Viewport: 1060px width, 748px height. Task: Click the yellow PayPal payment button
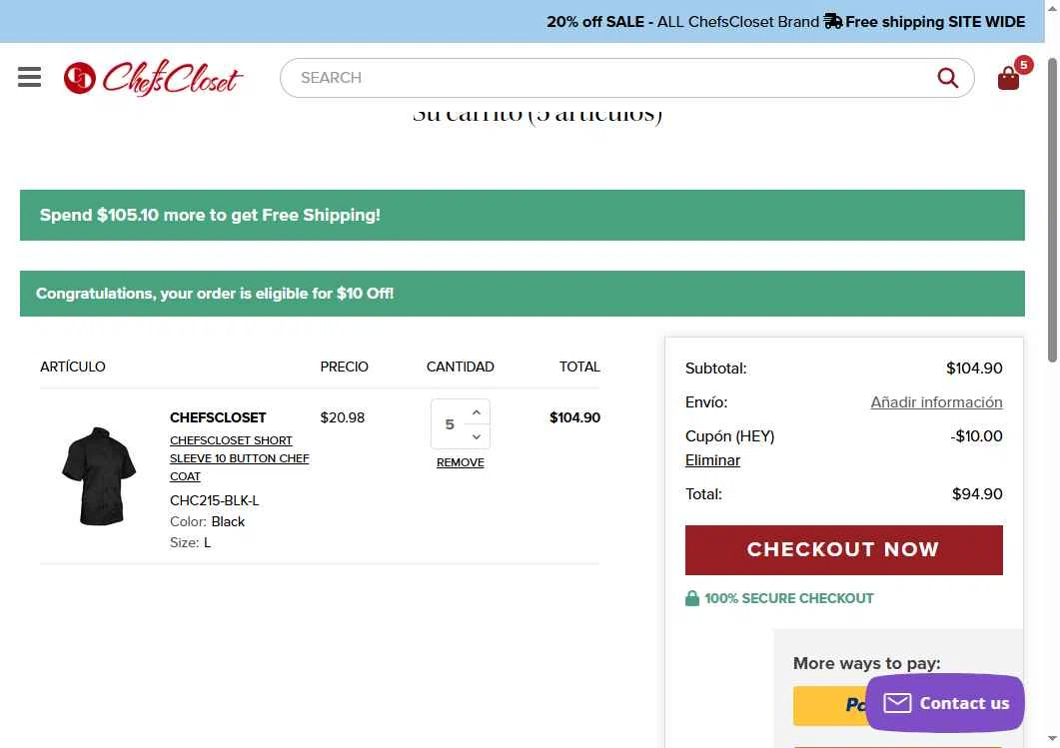[x=830, y=705]
